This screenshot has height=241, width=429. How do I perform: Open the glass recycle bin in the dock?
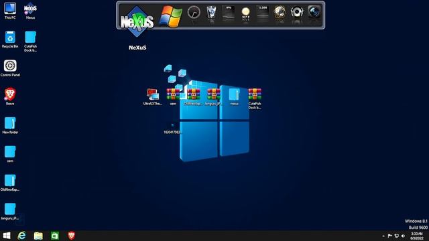[x=211, y=13]
